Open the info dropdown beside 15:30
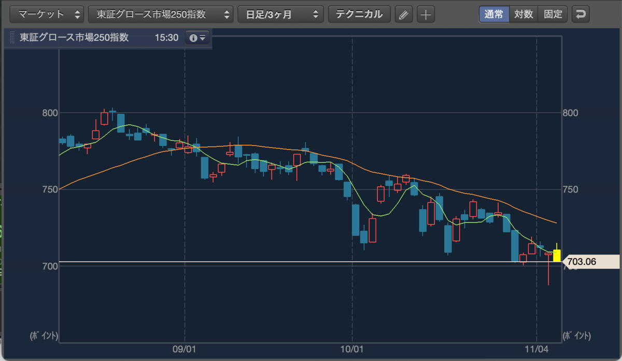The image size is (622, 361). tap(197, 38)
